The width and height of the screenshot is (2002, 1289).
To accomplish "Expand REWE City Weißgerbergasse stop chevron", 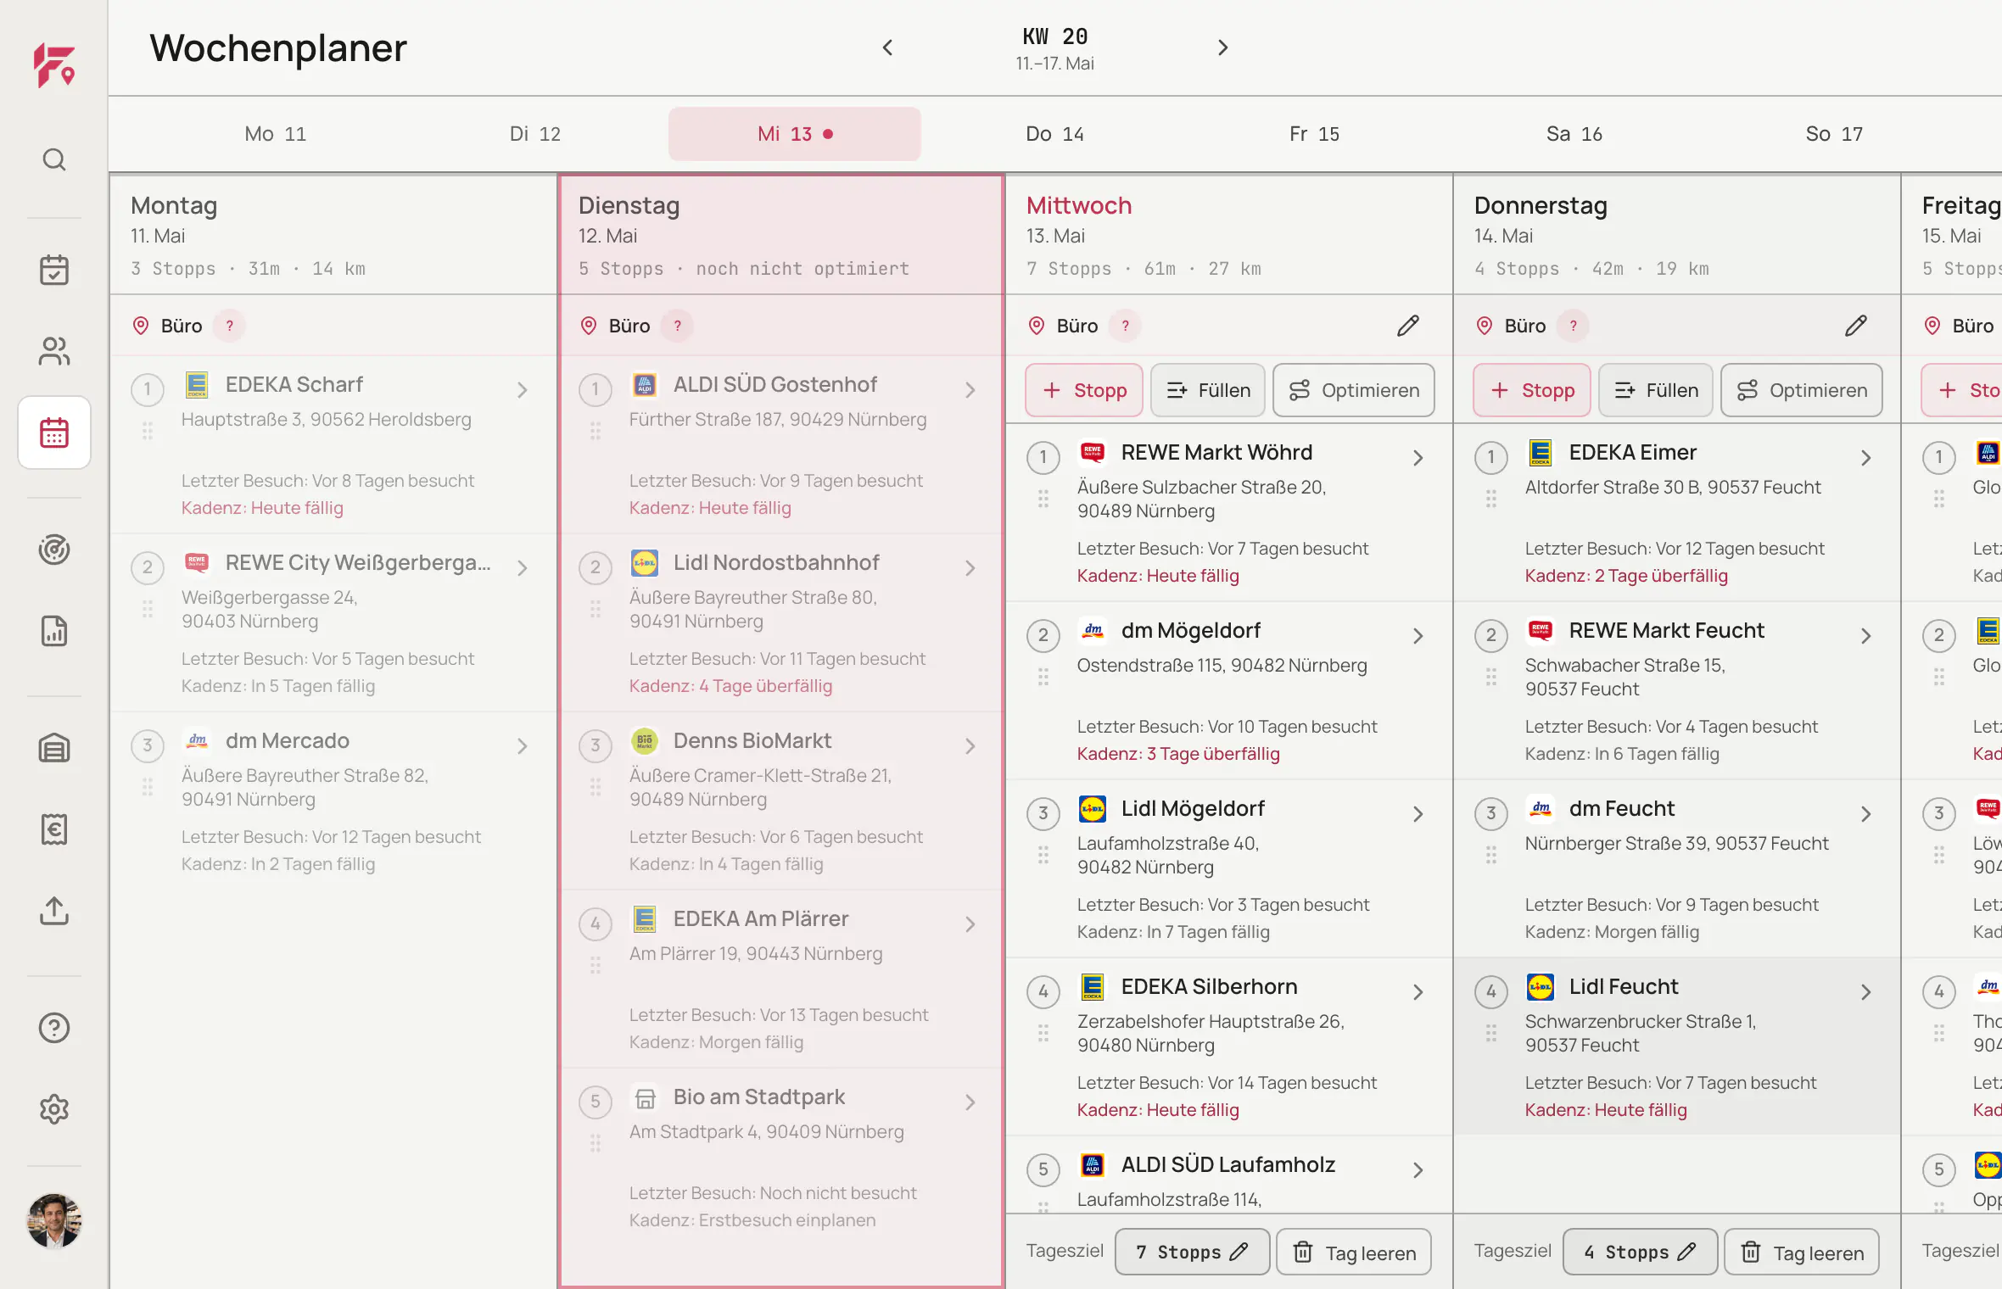I will pos(523,568).
